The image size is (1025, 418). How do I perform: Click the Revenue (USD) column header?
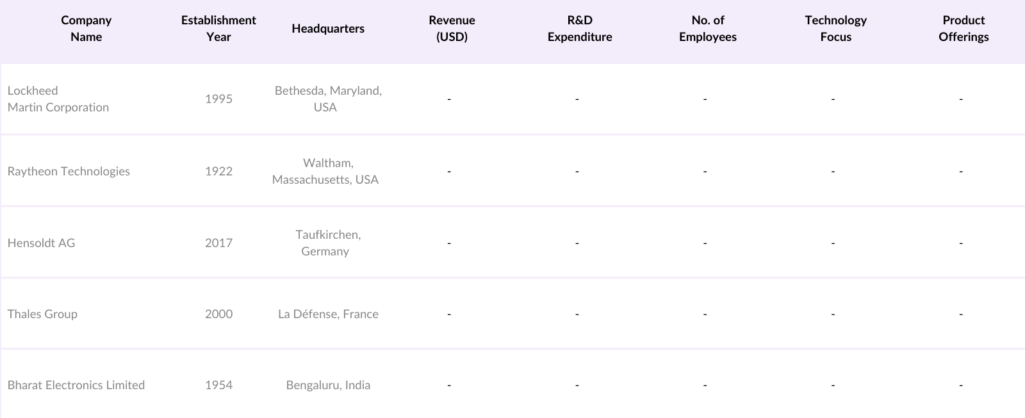452,29
